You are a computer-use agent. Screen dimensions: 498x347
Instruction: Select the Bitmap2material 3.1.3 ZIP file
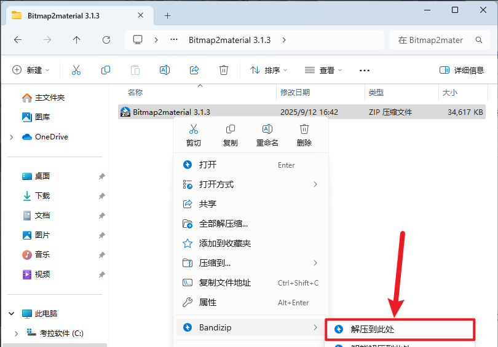(302, 112)
